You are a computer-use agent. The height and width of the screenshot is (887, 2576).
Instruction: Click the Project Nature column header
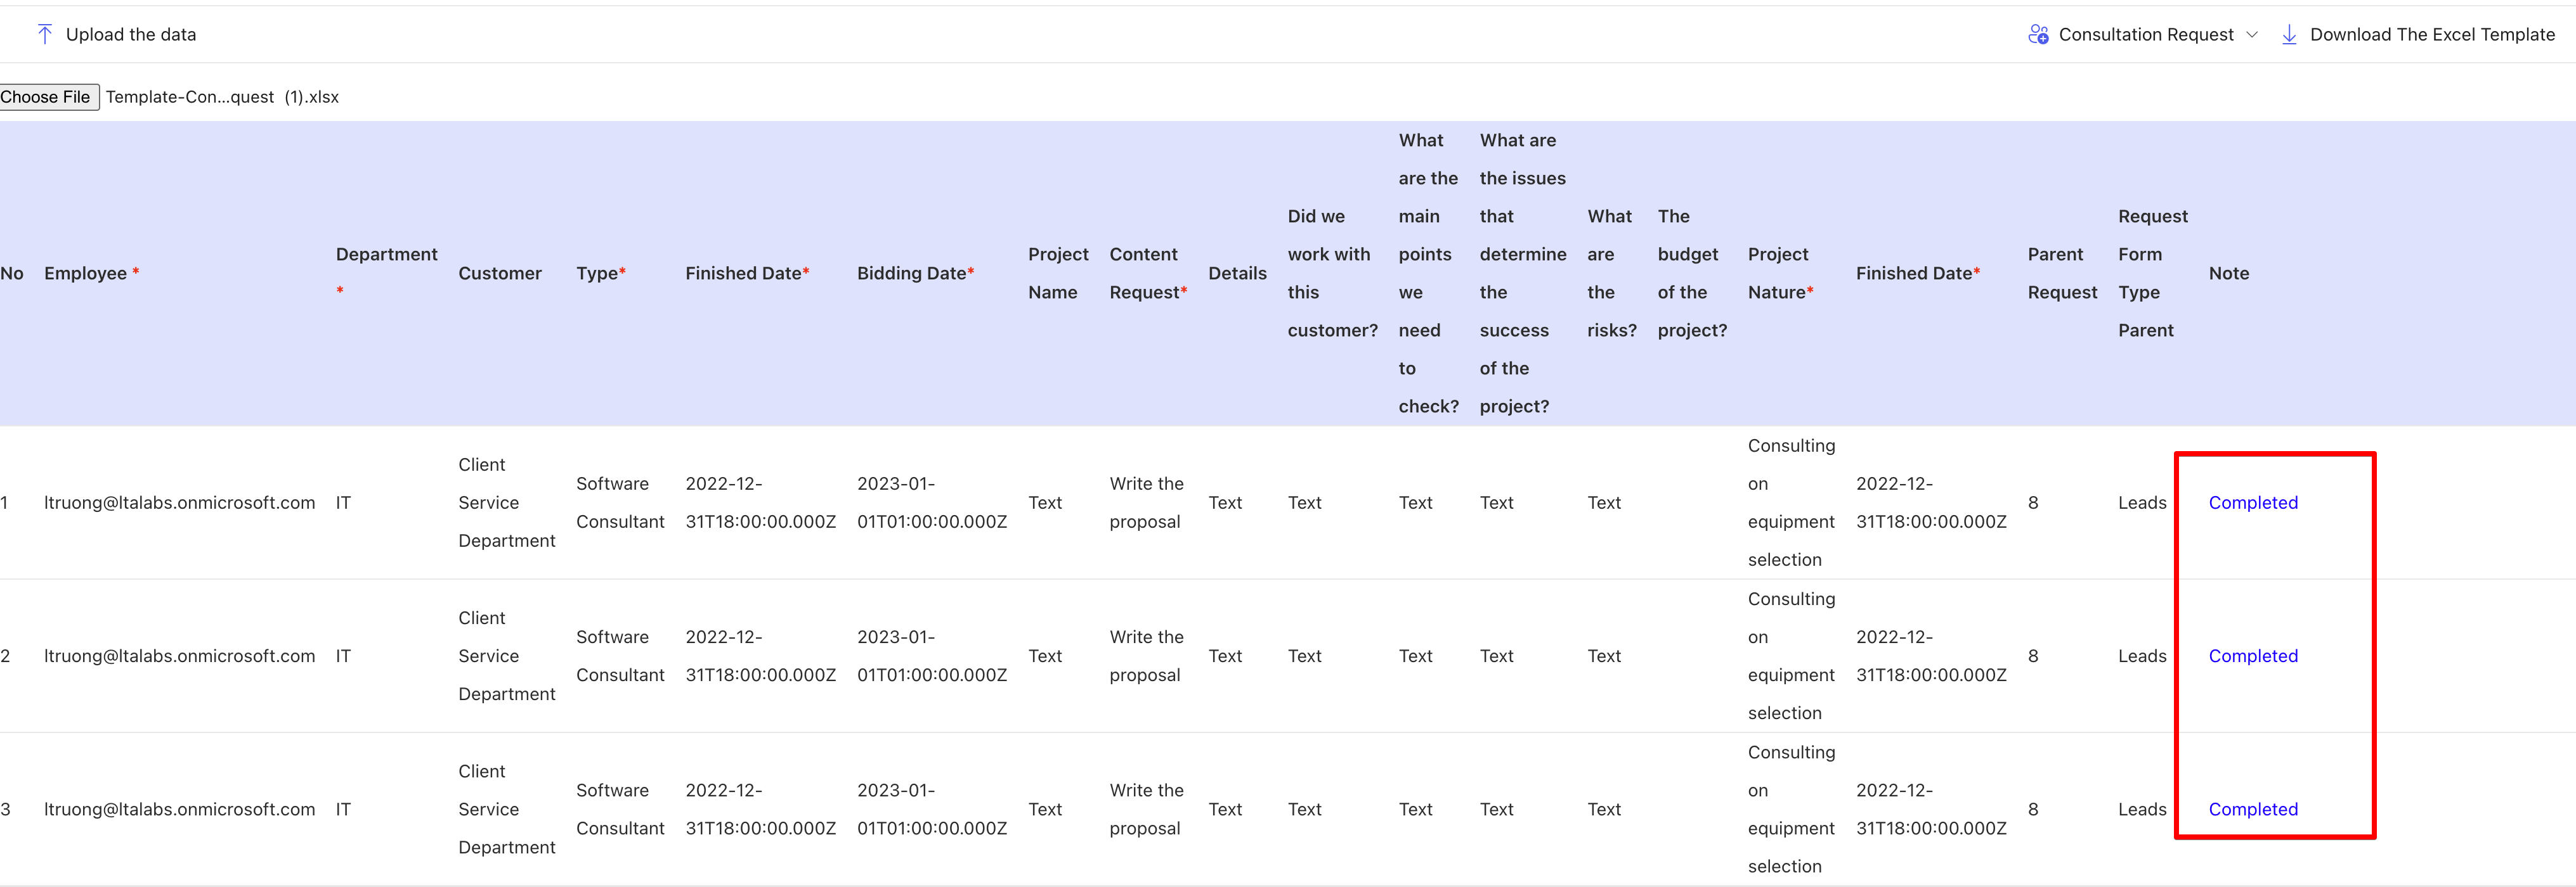pyautogui.click(x=1777, y=274)
